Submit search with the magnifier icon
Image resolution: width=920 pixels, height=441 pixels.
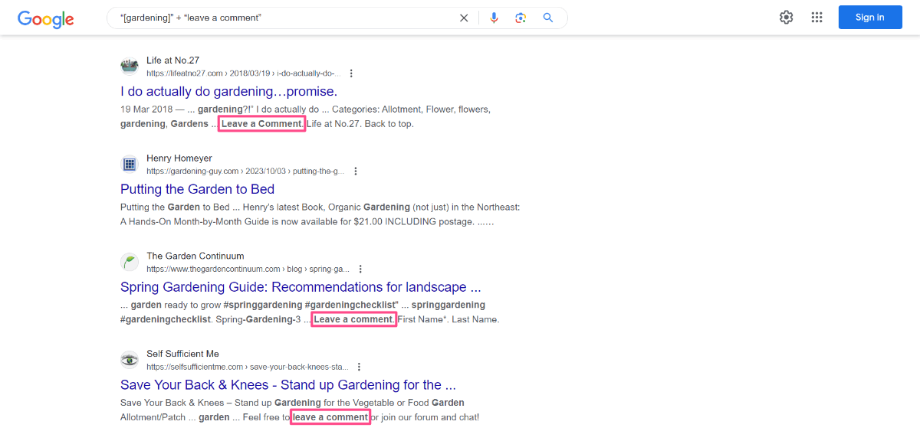coord(548,18)
